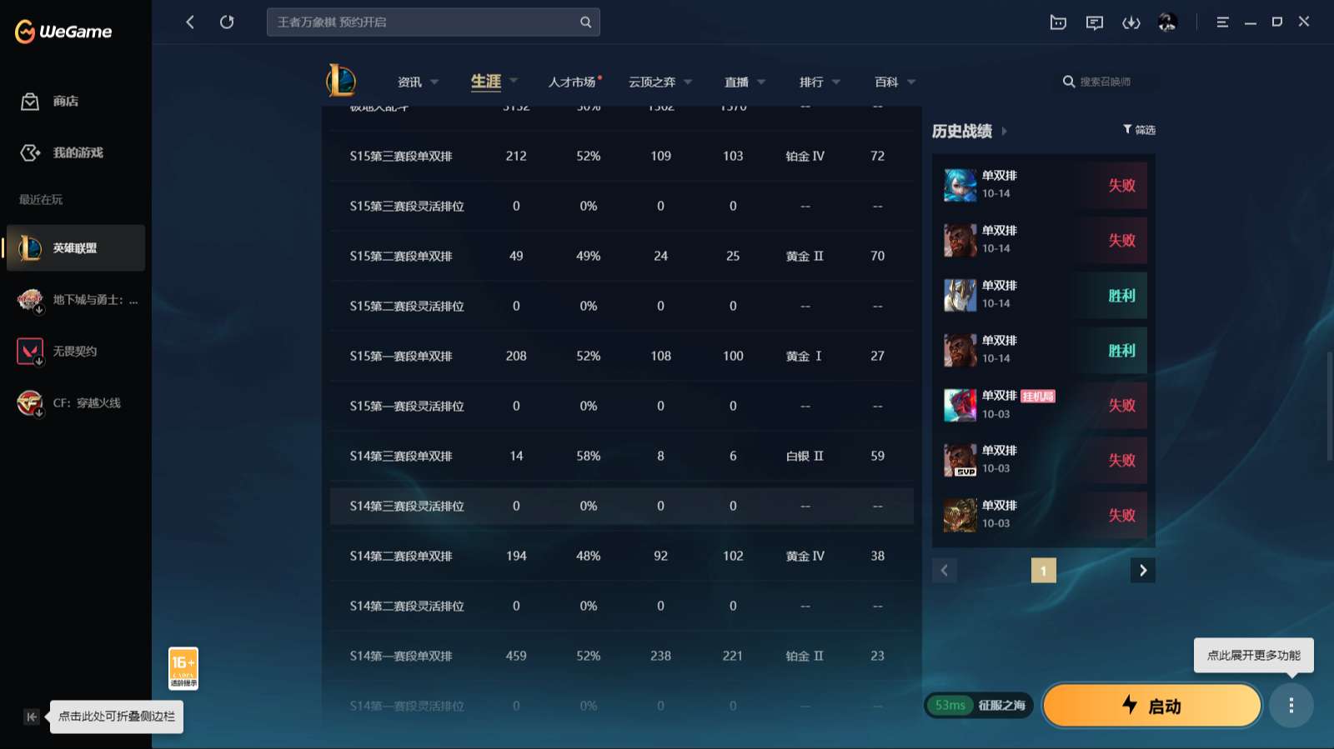
Task: Expand the 资讯 dropdown menu
Action: click(x=418, y=82)
